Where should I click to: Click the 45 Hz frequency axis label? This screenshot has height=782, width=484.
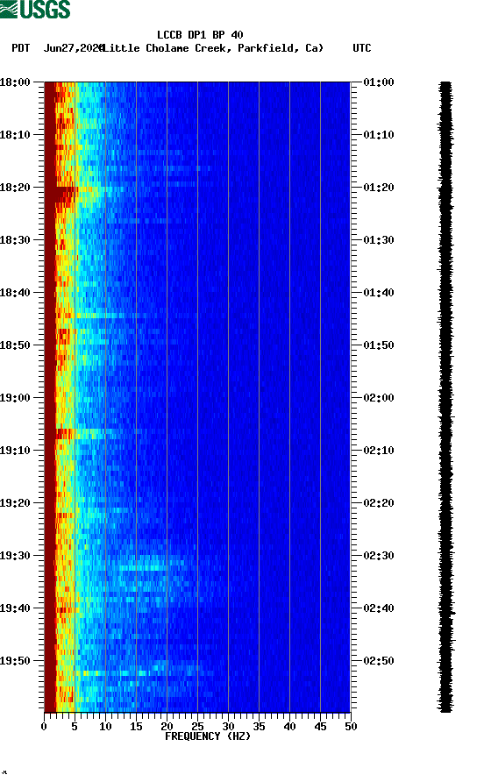[320, 727]
